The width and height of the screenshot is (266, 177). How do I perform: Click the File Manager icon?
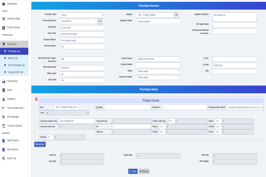tap(4, 117)
